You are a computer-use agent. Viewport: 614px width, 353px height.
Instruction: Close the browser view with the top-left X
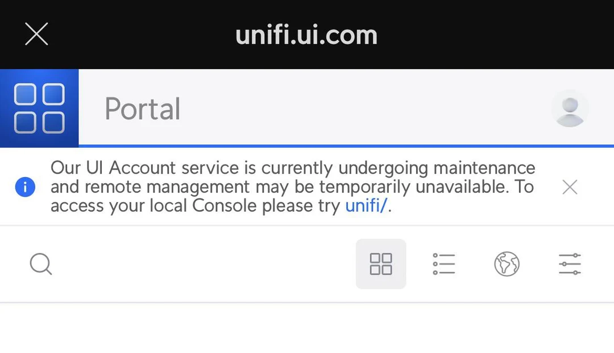tap(36, 34)
